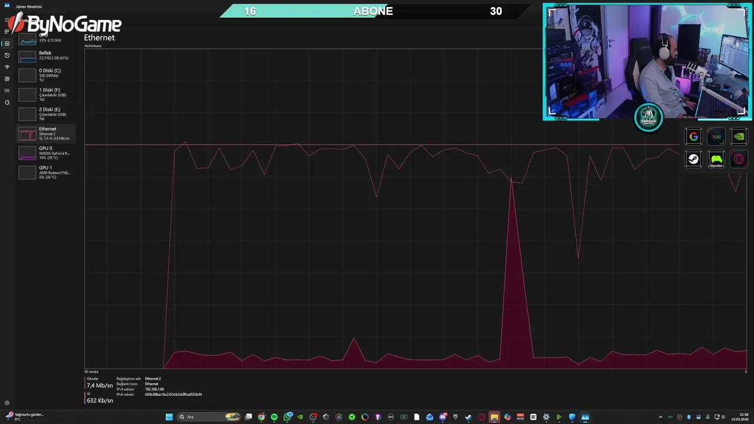Click the IPv4 address 192.168.1.66
The height and width of the screenshot is (424, 754).
(154, 389)
